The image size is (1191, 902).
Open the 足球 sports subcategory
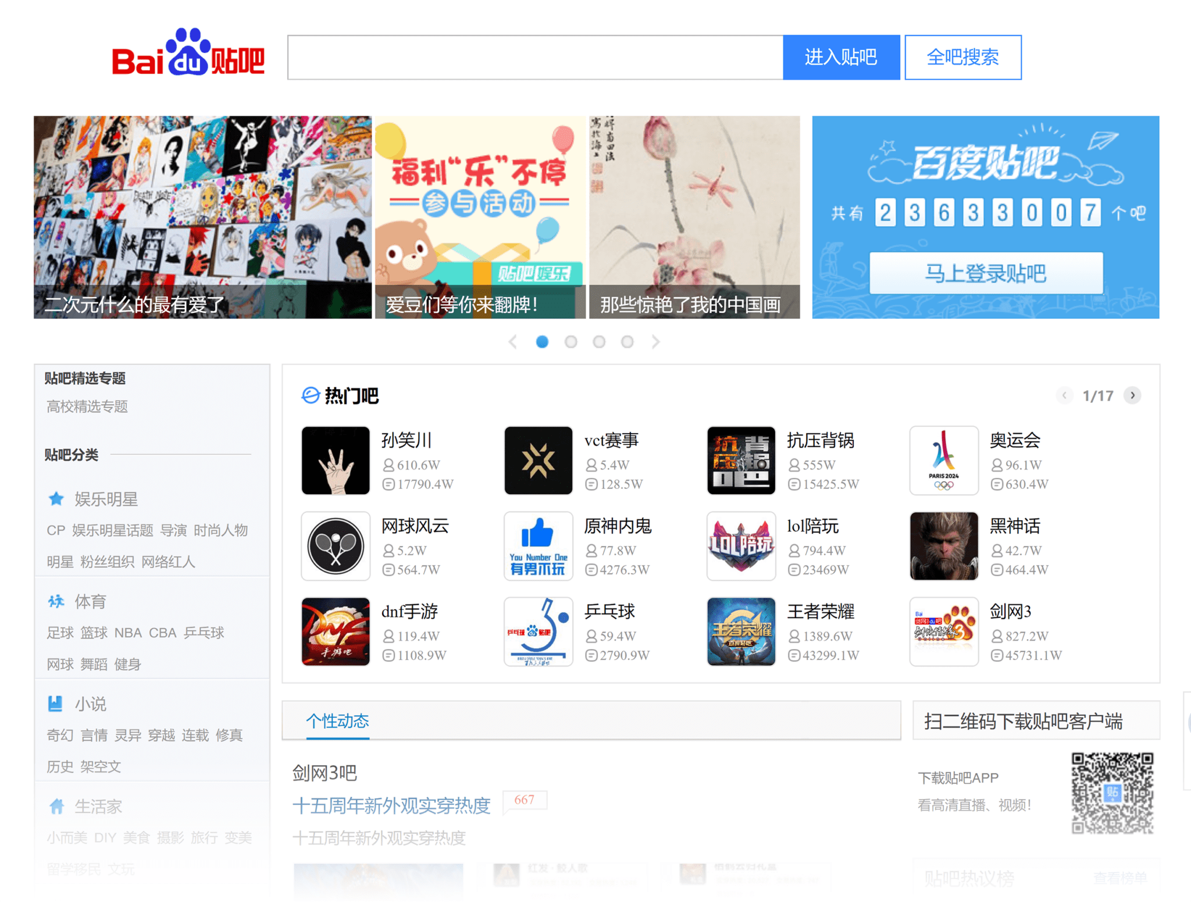(x=60, y=632)
